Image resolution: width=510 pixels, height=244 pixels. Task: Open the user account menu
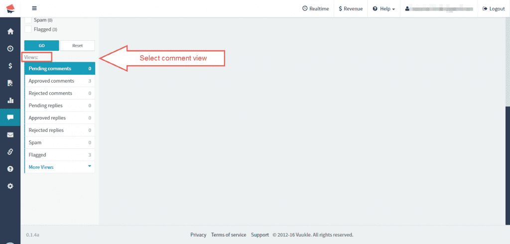[x=439, y=8]
